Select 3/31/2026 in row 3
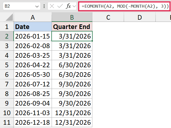The image size is (171, 128). coord(72,46)
